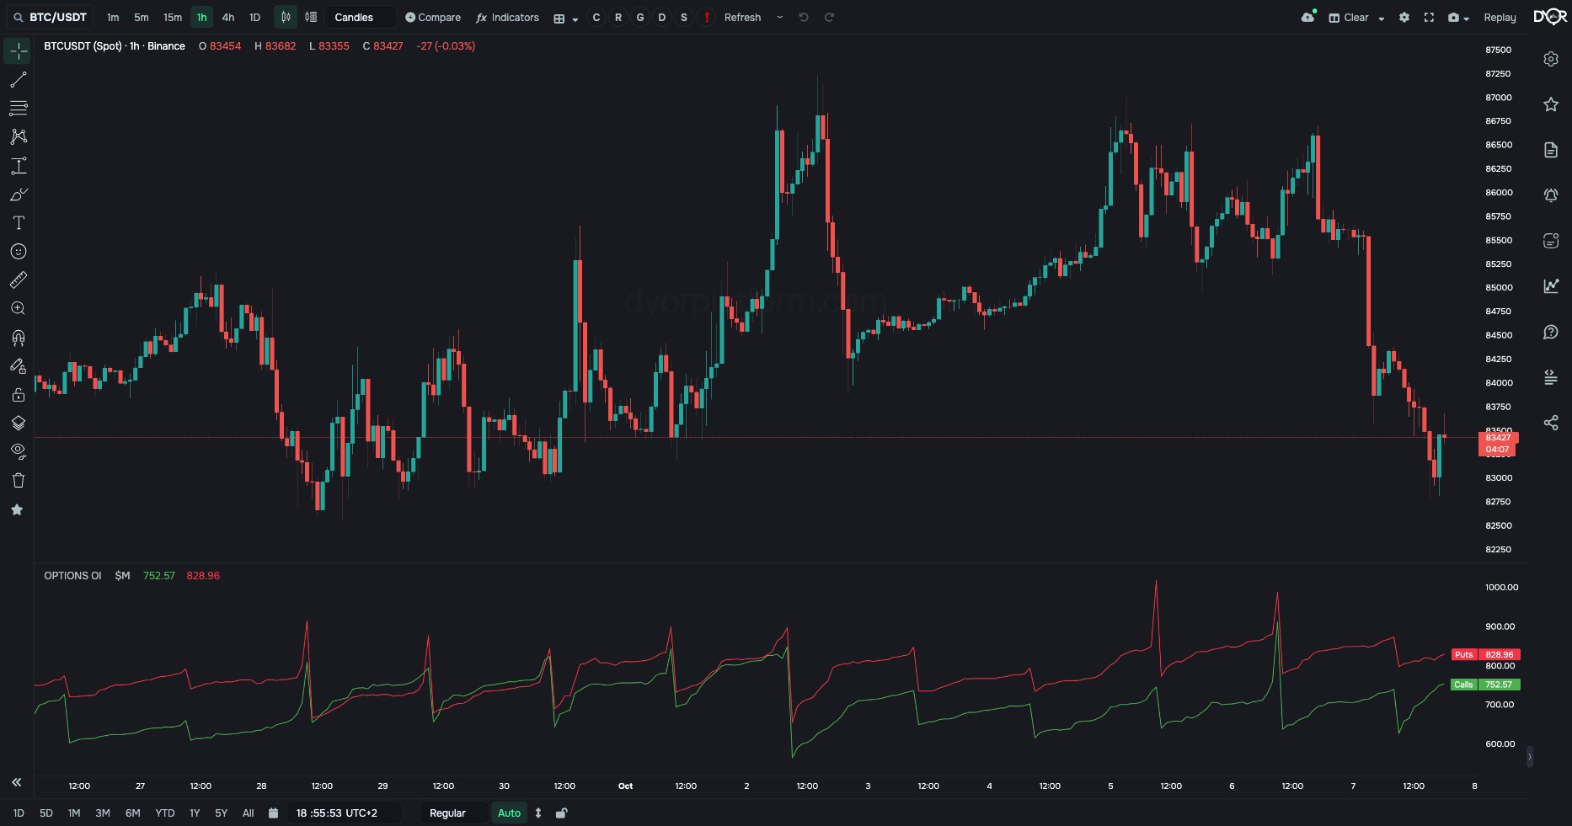Select the 3M date range
Viewport: 1572px width, 826px height.
(x=103, y=813)
